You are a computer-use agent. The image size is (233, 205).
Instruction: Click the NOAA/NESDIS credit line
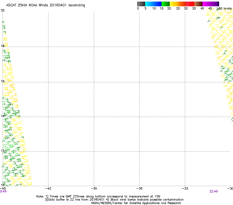[x=136, y=203]
